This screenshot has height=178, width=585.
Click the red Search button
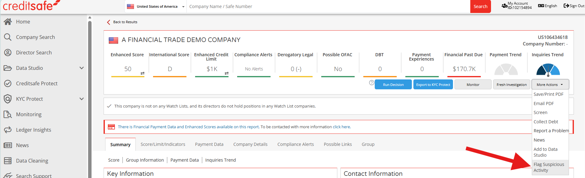click(x=480, y=6)
